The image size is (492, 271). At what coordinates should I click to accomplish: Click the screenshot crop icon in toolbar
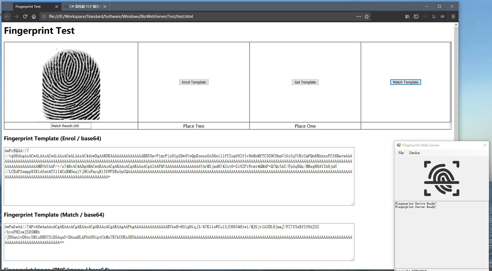coord(433,16)
